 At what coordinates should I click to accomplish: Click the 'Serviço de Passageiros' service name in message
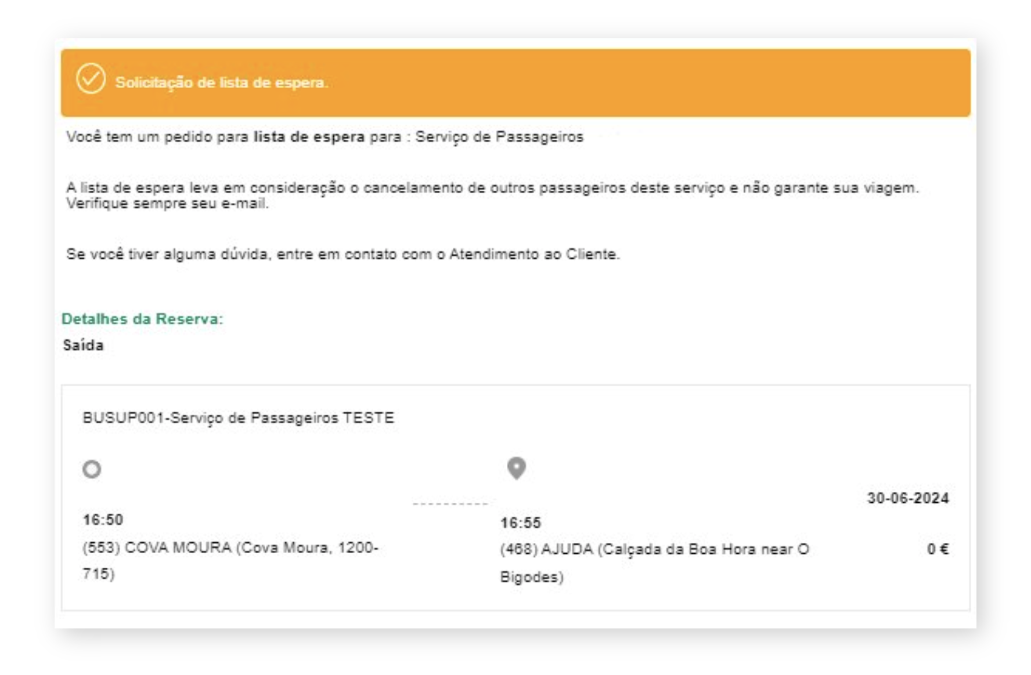pyautogui.click(x=499, y=137)
